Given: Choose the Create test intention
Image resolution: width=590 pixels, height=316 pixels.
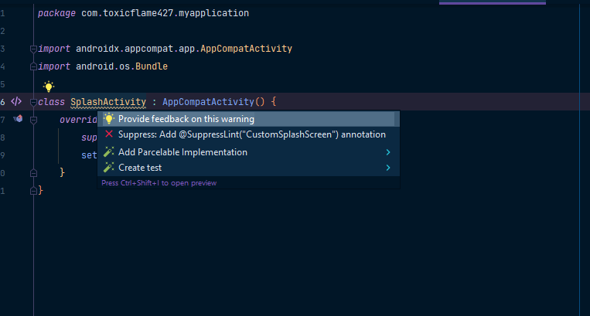Looking at the screenshot, I should pyautogui.click(x=248, y=168).
